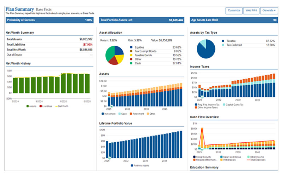Click the Assets by Tax Type pie chart
Image resolution: width=283 pixels, height=177 pixels.
206,49
